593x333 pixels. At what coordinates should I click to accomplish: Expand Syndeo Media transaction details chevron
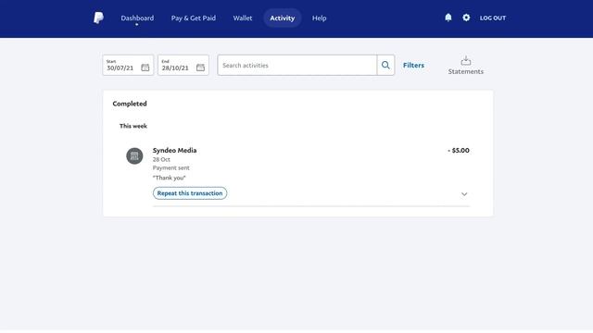[464, 194]
